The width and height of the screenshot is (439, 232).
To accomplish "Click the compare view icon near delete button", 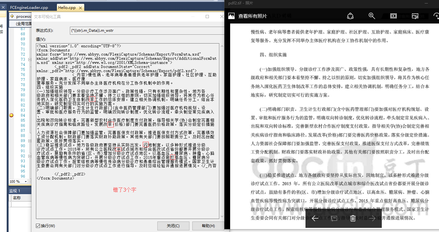I will (334, 218).
